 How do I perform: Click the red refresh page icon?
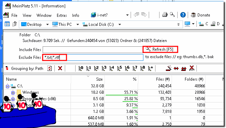coord(49,68)
